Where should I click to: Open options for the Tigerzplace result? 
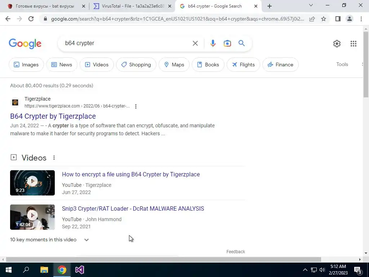[x=136, y=106]
